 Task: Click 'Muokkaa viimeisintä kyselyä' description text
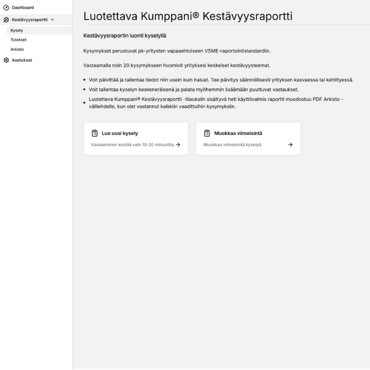click(232, 144)
